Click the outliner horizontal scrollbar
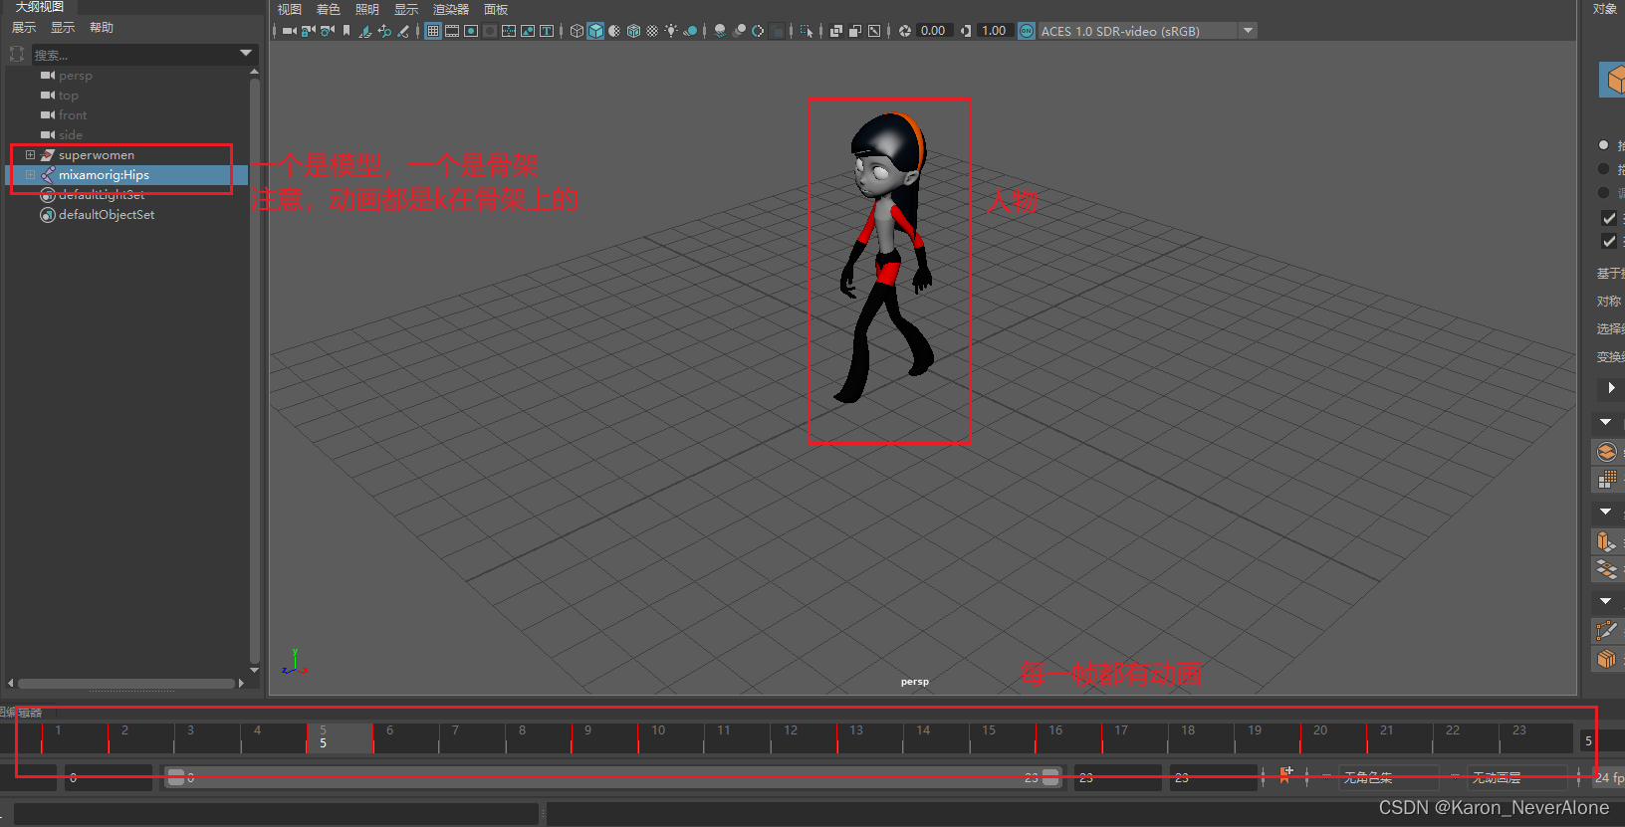 (x=126, y=684)
